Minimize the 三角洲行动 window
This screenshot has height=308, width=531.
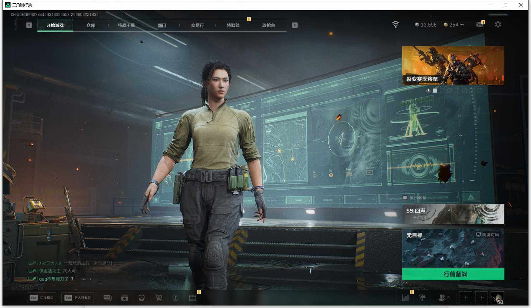[x=491, y=5]
